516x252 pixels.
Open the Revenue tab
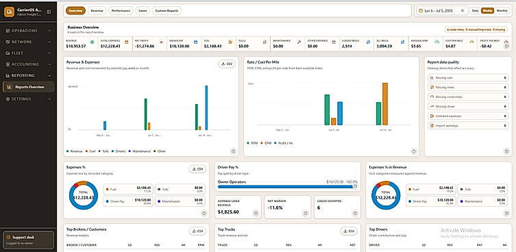pyautogui.click(x=97, y=10)
